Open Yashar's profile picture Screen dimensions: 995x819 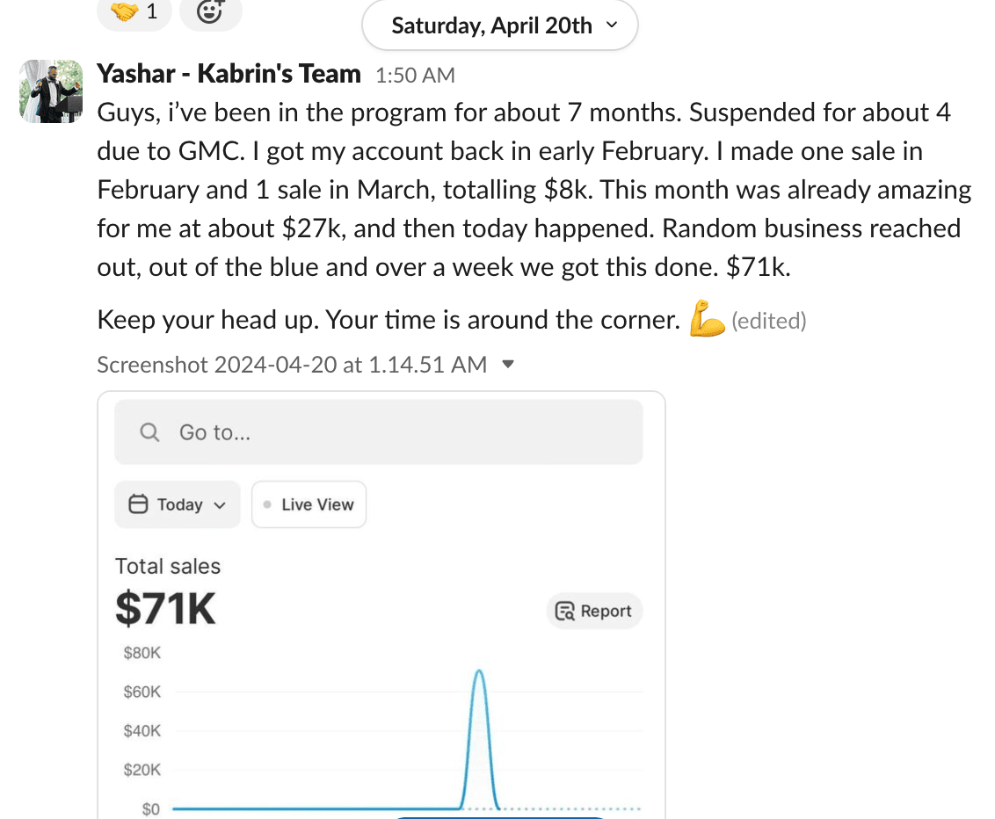(51, 91)
